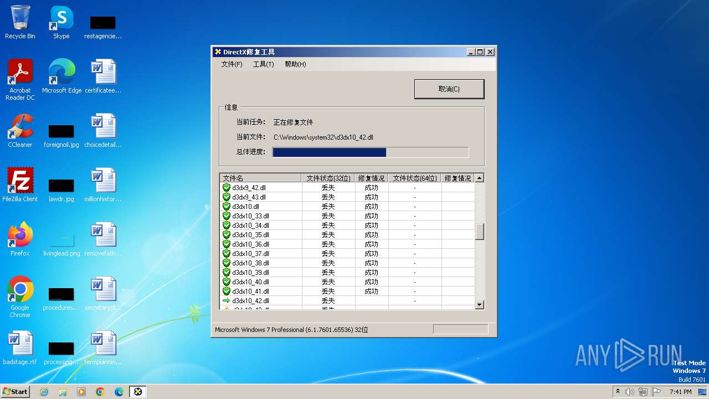
Task: Open FileZilla Client desktop shortcut
Action: [20, 185]
